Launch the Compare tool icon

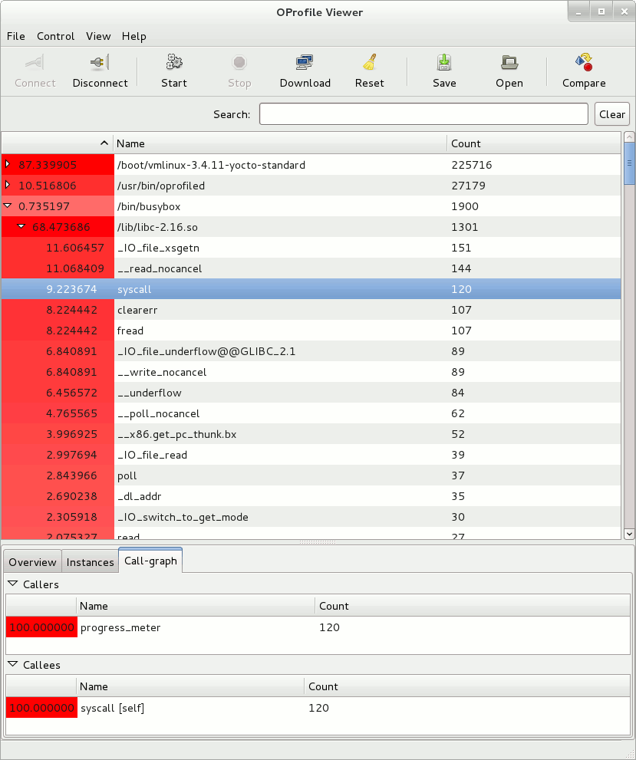pyautogui.click(x=584, y=63)
